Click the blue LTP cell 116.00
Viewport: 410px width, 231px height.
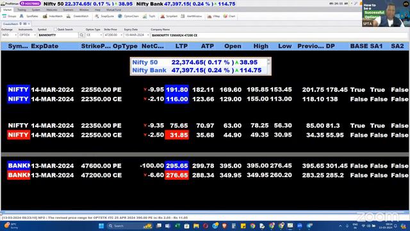pyautogui.click(x=177, y=99)
